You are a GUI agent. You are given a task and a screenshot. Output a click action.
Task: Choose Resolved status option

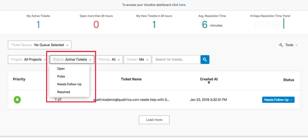click(x=64, y=92)
